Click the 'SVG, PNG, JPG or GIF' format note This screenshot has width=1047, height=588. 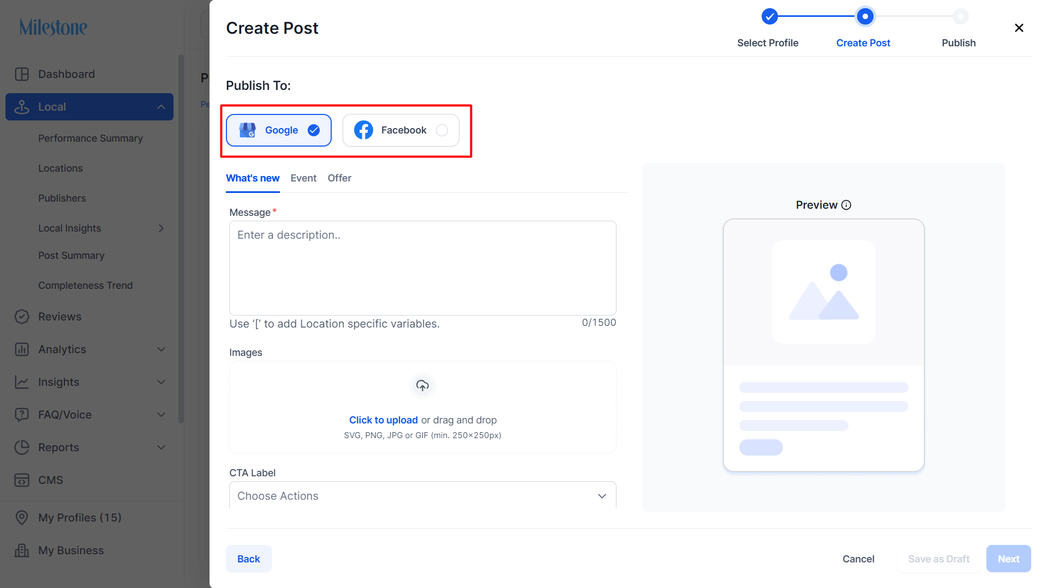423,435
